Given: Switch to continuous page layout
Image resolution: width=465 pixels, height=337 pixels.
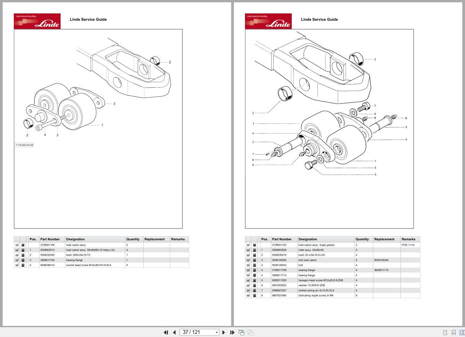Looking at the screenshot, I should coord(453,332).
